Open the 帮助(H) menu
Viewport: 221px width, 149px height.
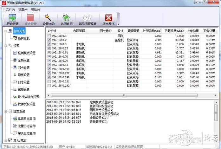point(36,10)
